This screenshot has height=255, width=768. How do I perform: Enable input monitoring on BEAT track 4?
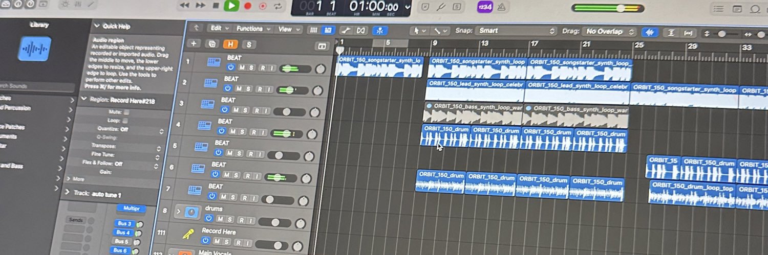[x=263, y=132]
